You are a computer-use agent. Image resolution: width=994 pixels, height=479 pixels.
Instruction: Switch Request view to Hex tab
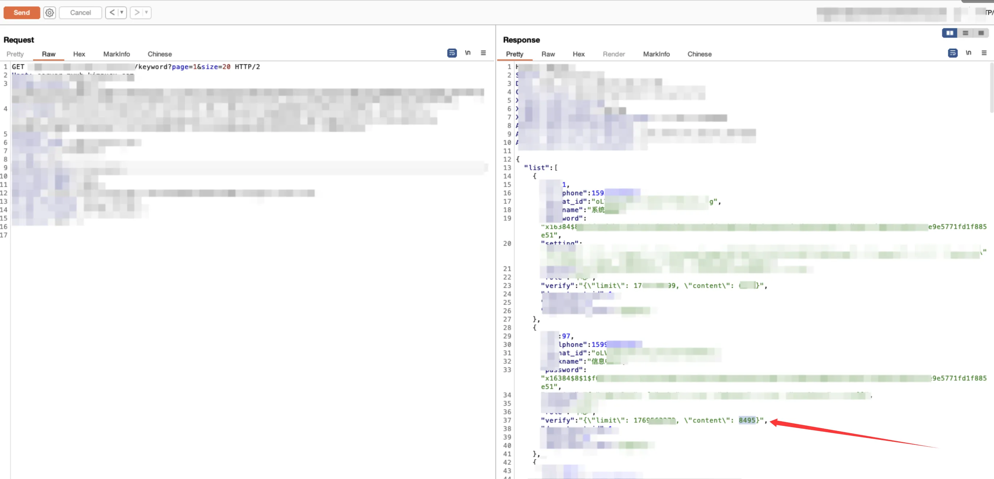click(79, 54)
